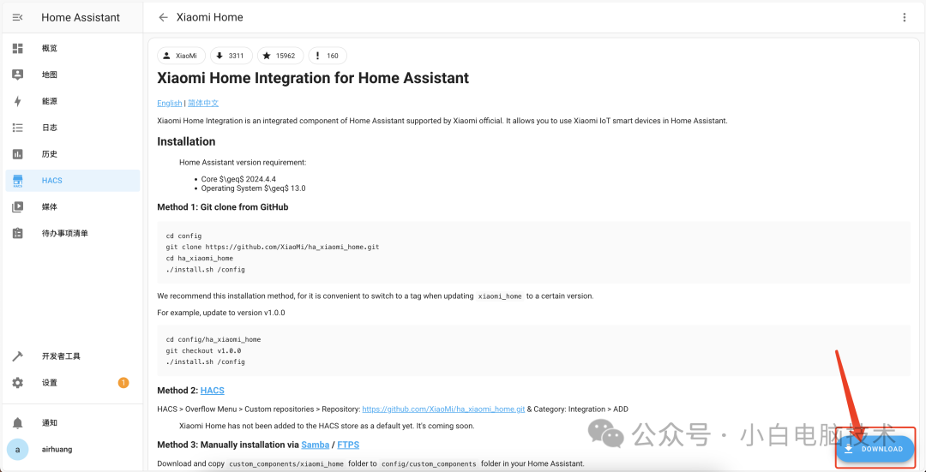Open the 日志 logbook list icon
The image size is (926, 472).
(18, 128)
